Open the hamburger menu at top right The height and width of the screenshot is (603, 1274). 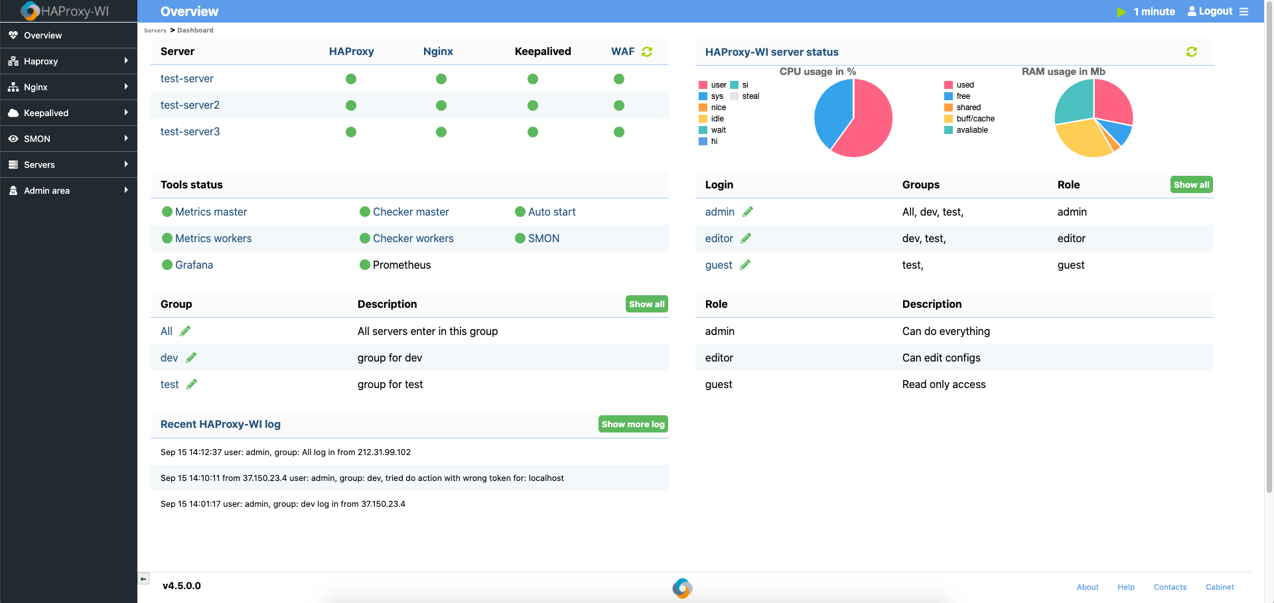click(1243, 12)
